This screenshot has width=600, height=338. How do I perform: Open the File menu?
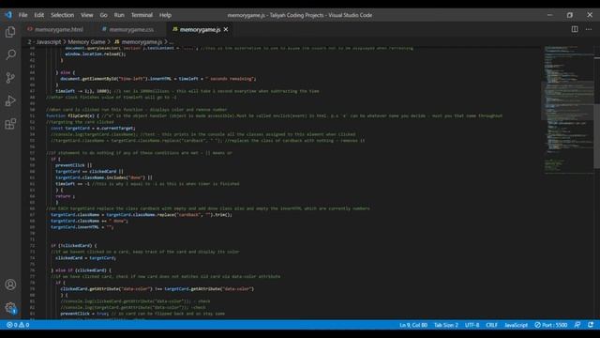tap(22, 15)
